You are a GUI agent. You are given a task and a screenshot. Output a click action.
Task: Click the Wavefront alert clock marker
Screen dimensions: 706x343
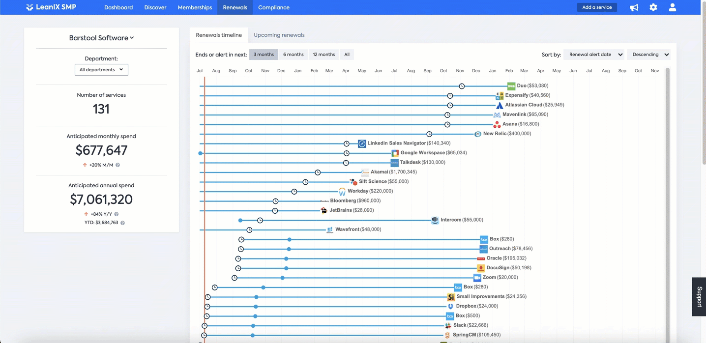(x=249, y=230)
